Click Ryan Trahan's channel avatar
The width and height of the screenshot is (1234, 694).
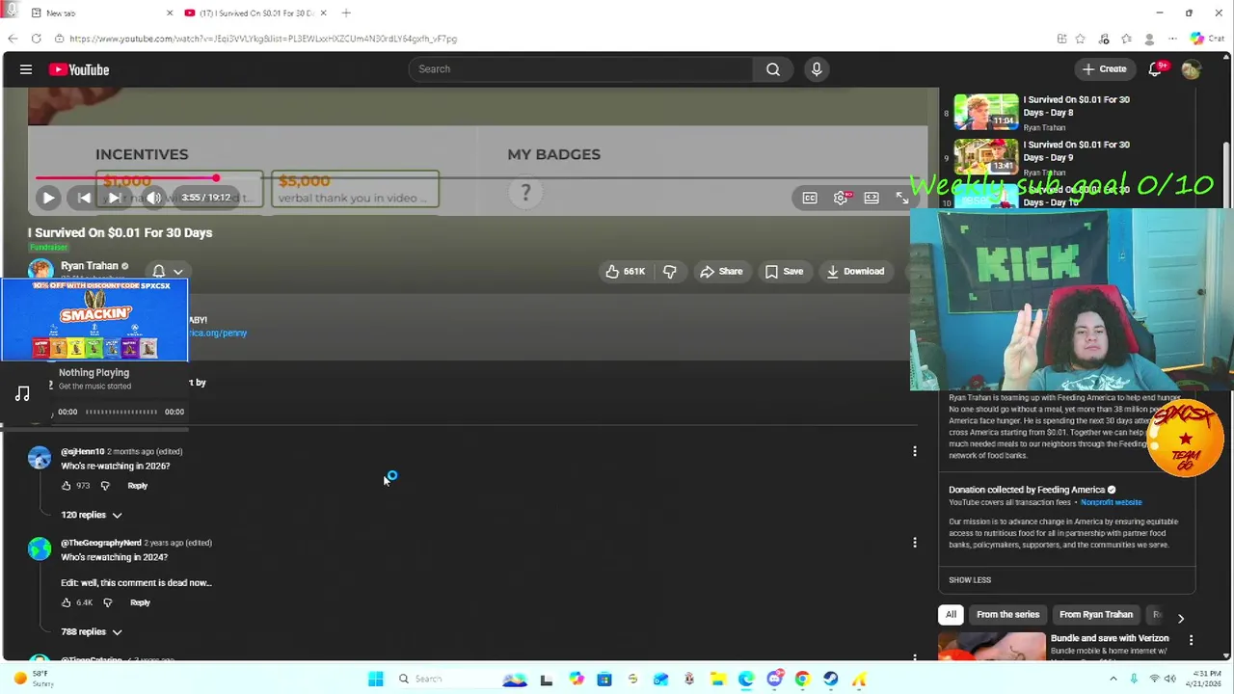point(40,271)
